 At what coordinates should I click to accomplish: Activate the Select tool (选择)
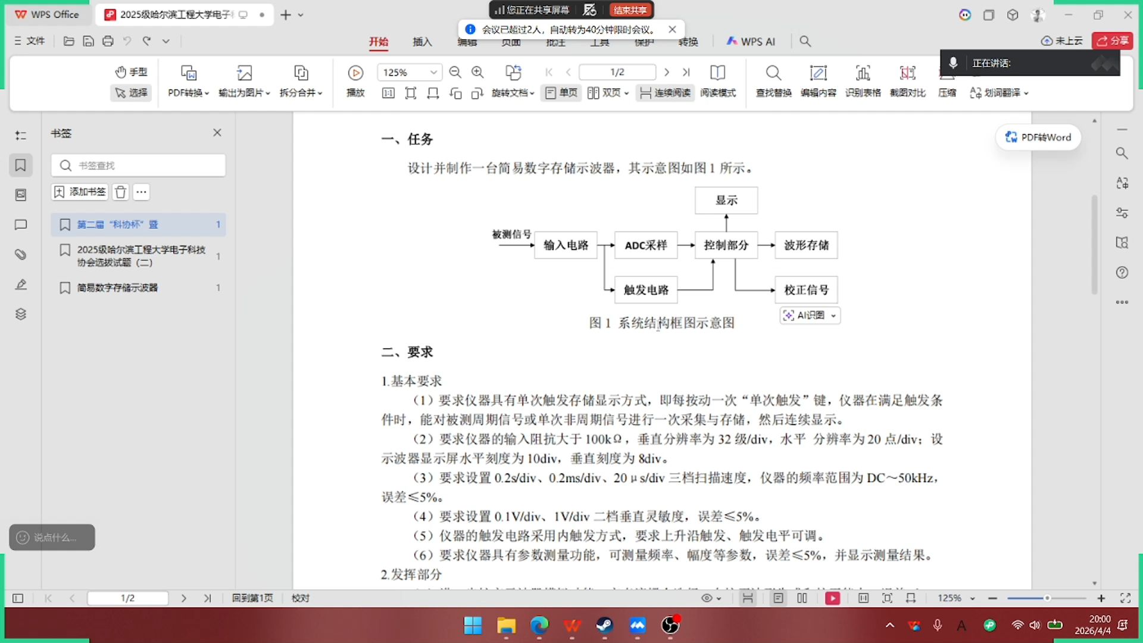131,93
